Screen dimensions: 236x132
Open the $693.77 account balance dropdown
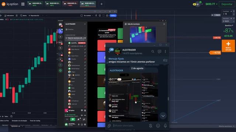pos(211,4)
